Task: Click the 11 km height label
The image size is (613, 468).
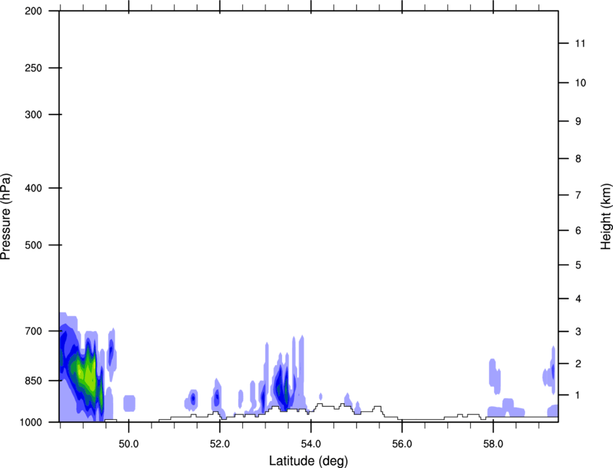Action: pyautogui.click(x=581, y=43)
